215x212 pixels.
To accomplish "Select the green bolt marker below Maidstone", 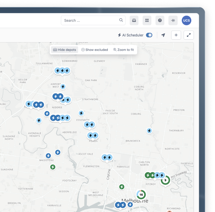I will 53,167.
